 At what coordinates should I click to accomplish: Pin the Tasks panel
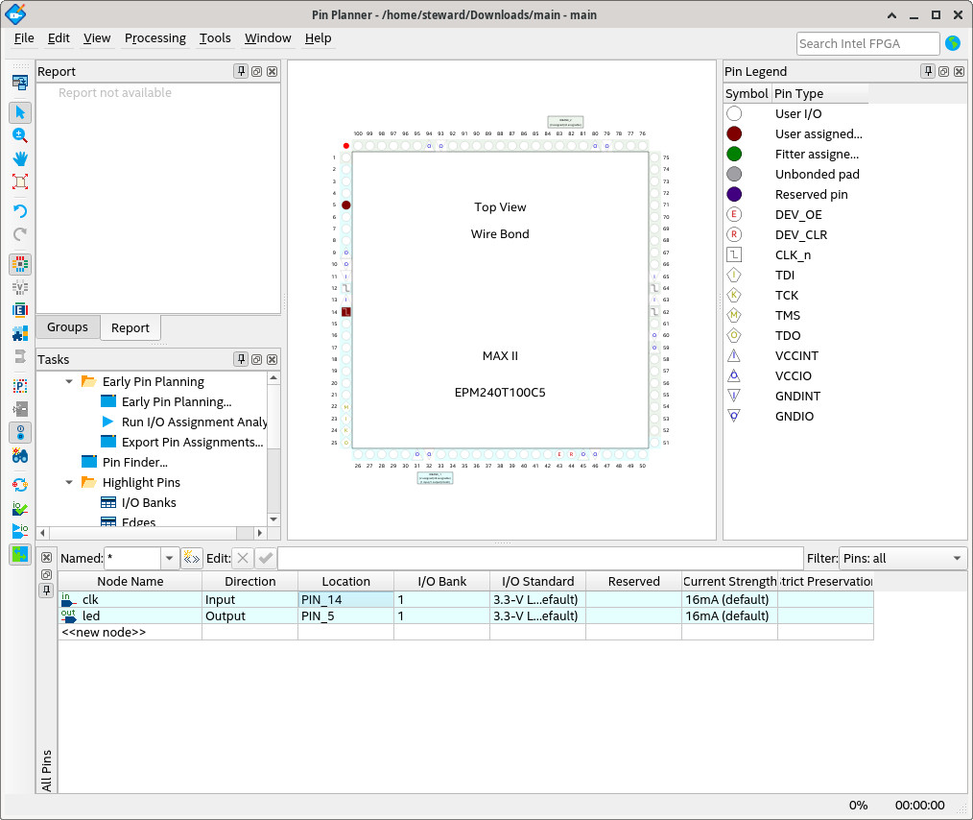[x=242, y=359]
